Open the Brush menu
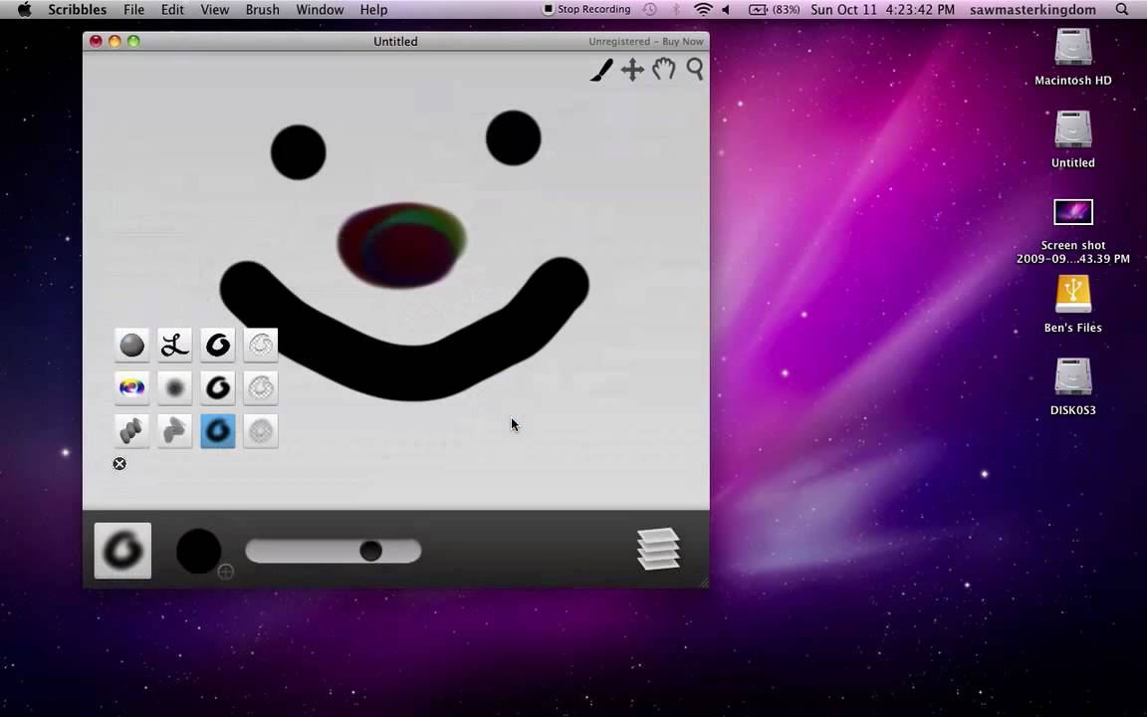The height and width of the screenshot is (717, 1147). point(262,9)
